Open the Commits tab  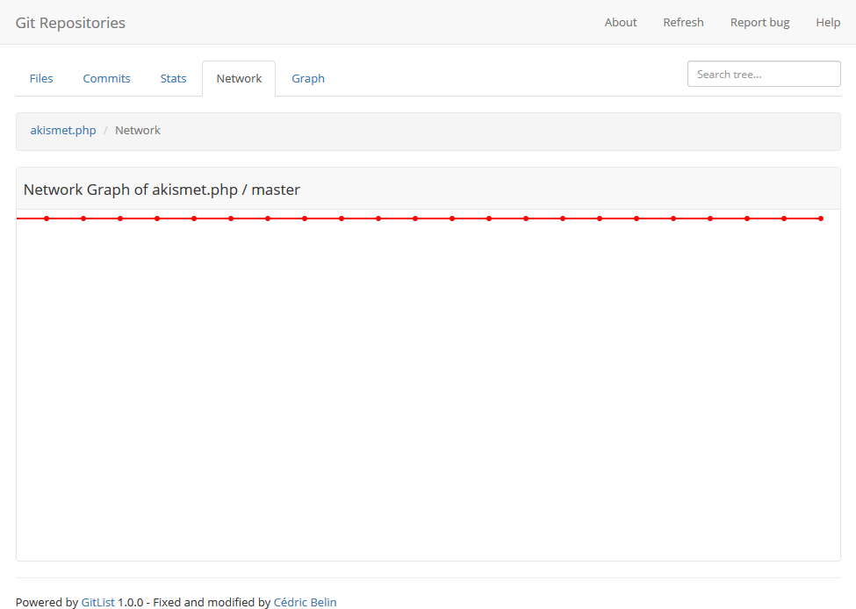tap(106, 78)
